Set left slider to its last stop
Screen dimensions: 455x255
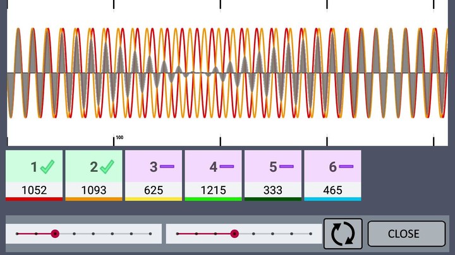(x=150, y=234)
